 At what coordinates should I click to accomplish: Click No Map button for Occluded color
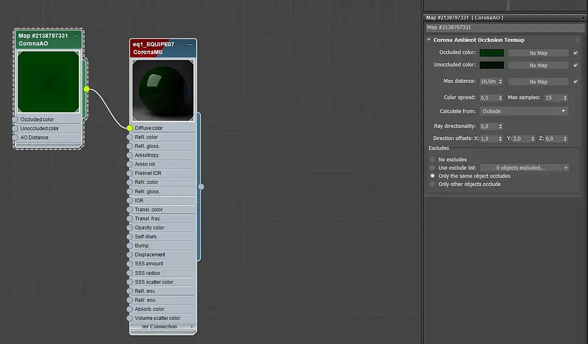[538, 53]
